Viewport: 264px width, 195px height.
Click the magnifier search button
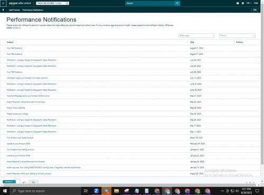[177, 3]
